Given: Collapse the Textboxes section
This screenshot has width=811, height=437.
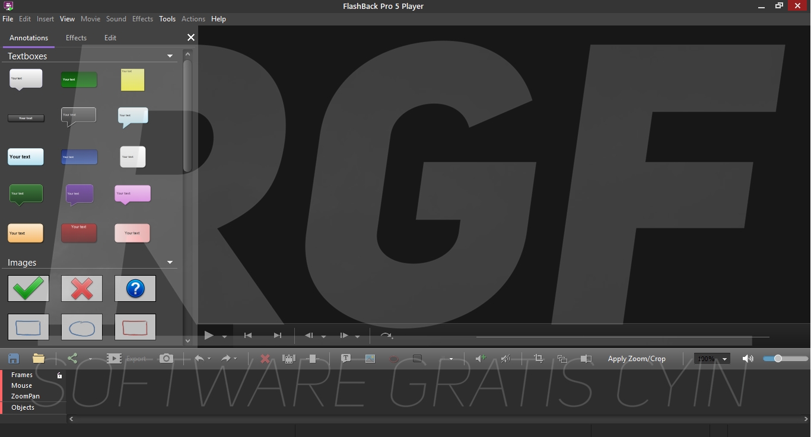Looking at the screenshot, I should coord(170,56).
